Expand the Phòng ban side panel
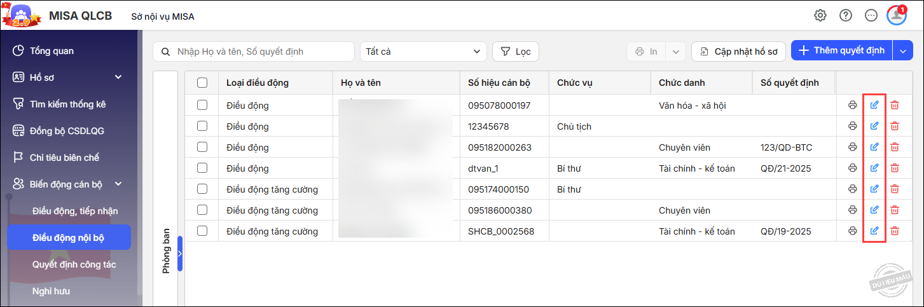The width and height of the screenshot is (924, 307). (180, 254)
